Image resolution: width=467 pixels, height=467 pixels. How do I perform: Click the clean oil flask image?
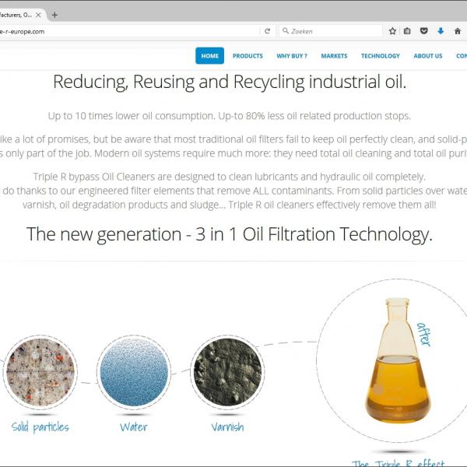[x=398, y=360]
